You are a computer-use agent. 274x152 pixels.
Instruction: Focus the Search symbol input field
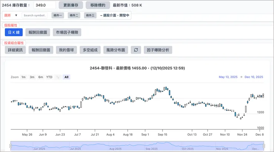pyautogui.click(x=34, y=16)
